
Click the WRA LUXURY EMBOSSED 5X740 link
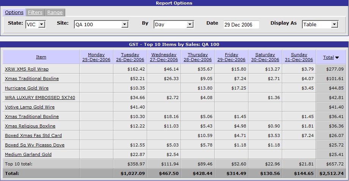(40, 98)
